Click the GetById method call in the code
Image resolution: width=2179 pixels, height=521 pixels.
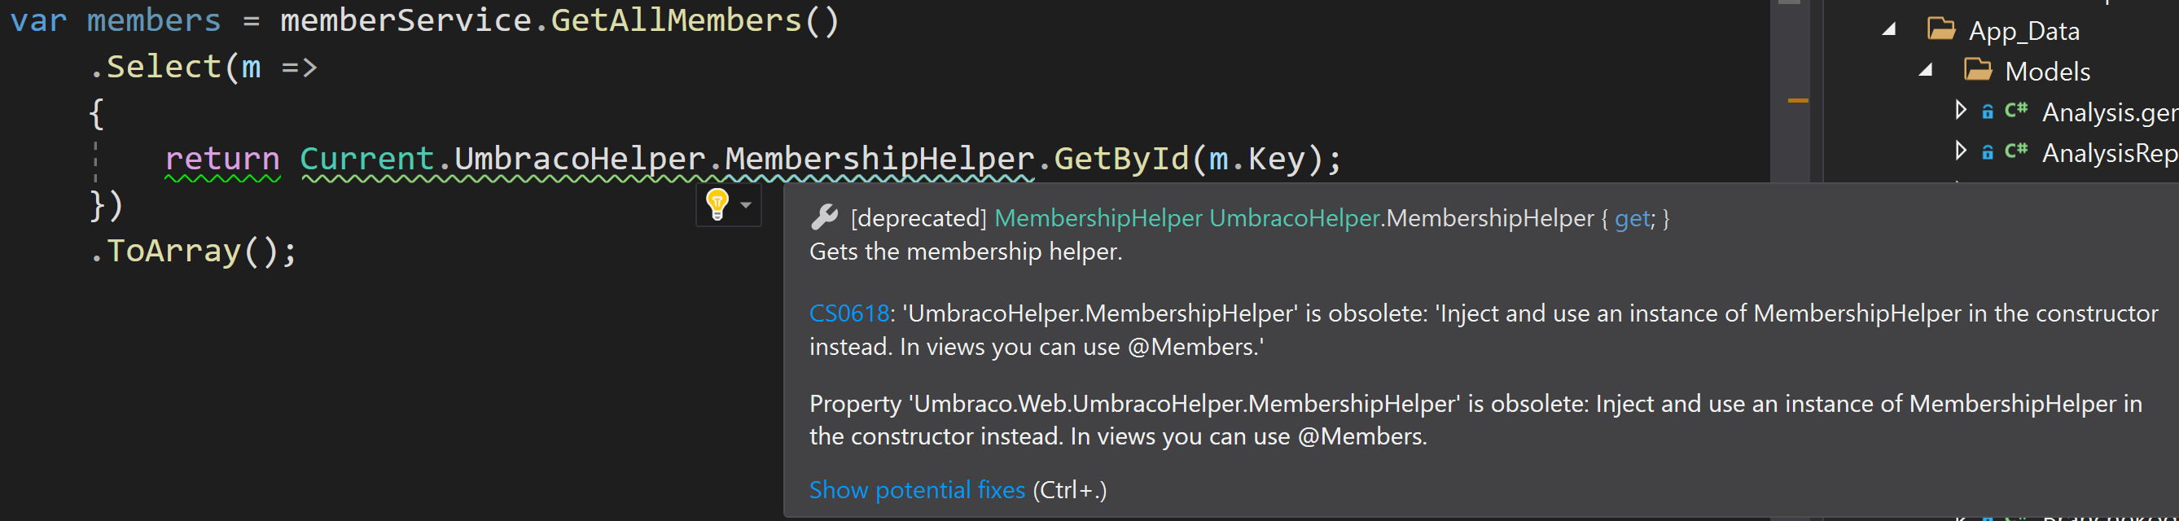pos(1120,158)
